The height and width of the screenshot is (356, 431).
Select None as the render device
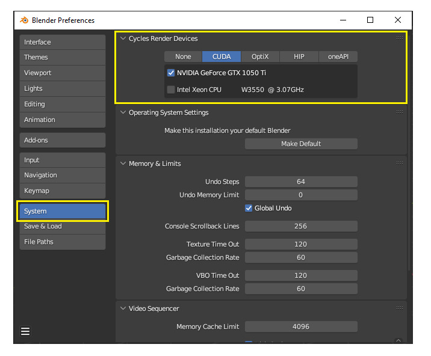point(183,57)
